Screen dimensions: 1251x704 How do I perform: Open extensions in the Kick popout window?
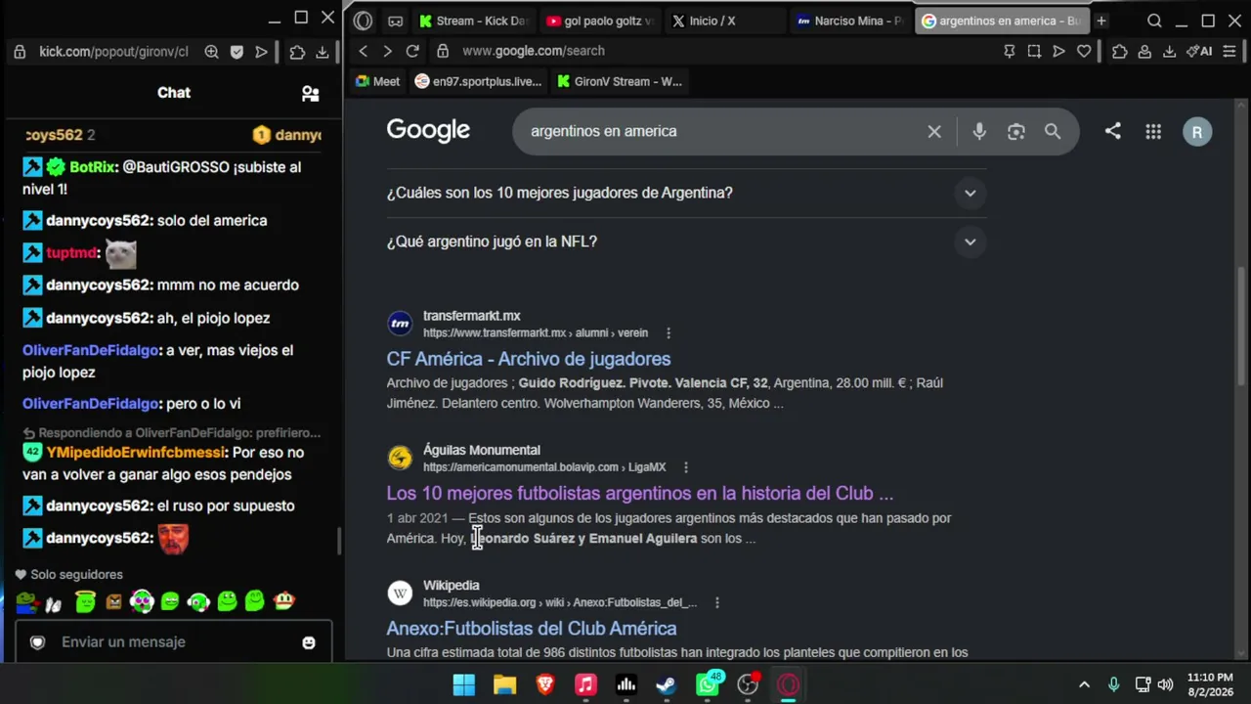point(297,52)
